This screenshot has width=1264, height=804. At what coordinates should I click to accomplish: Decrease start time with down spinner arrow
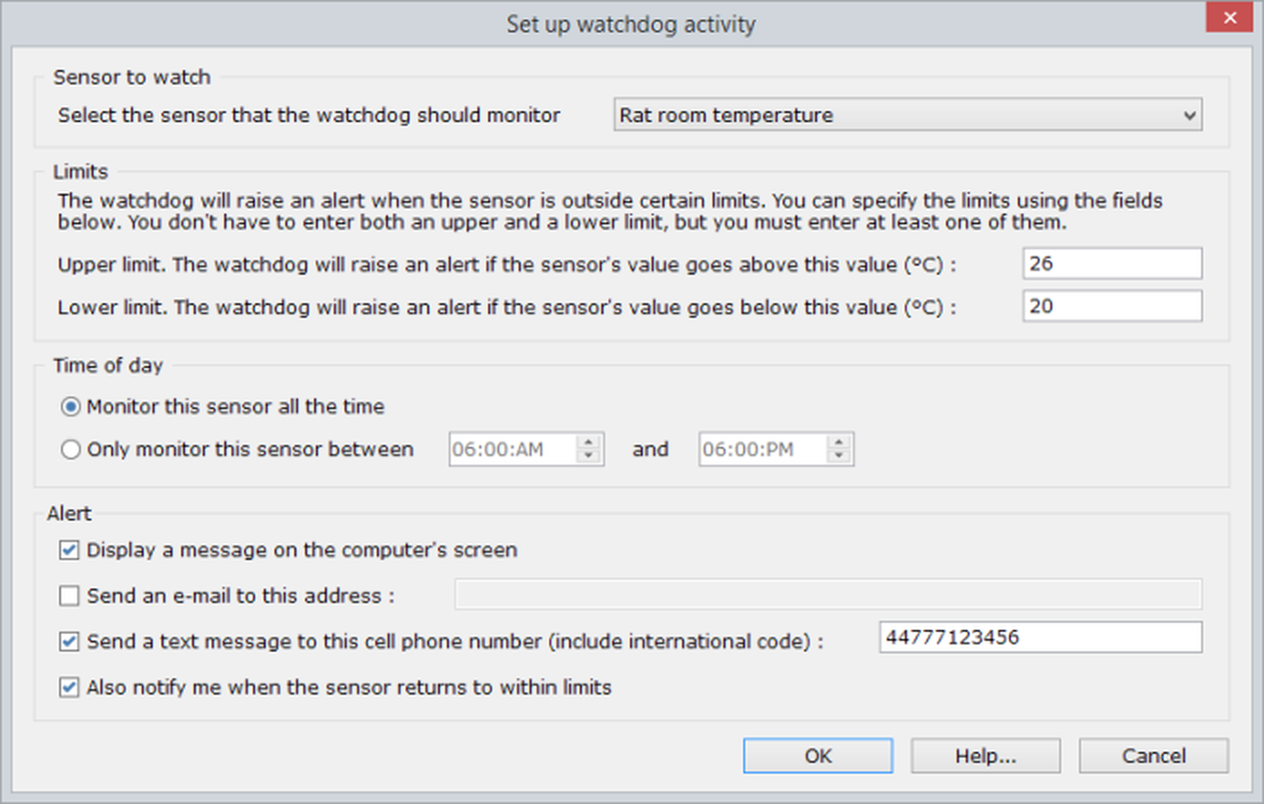tap(589, 457)
